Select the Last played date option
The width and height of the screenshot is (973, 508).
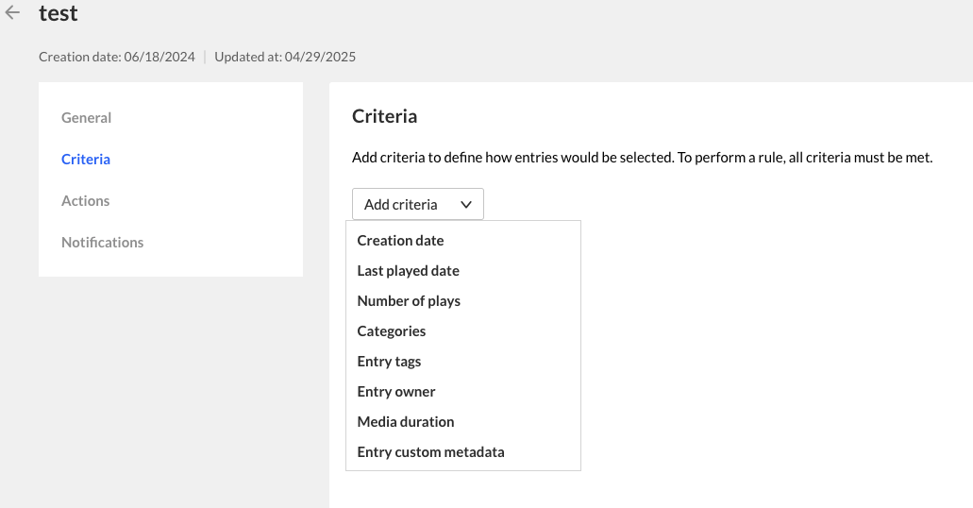click(x=408, y=271)
